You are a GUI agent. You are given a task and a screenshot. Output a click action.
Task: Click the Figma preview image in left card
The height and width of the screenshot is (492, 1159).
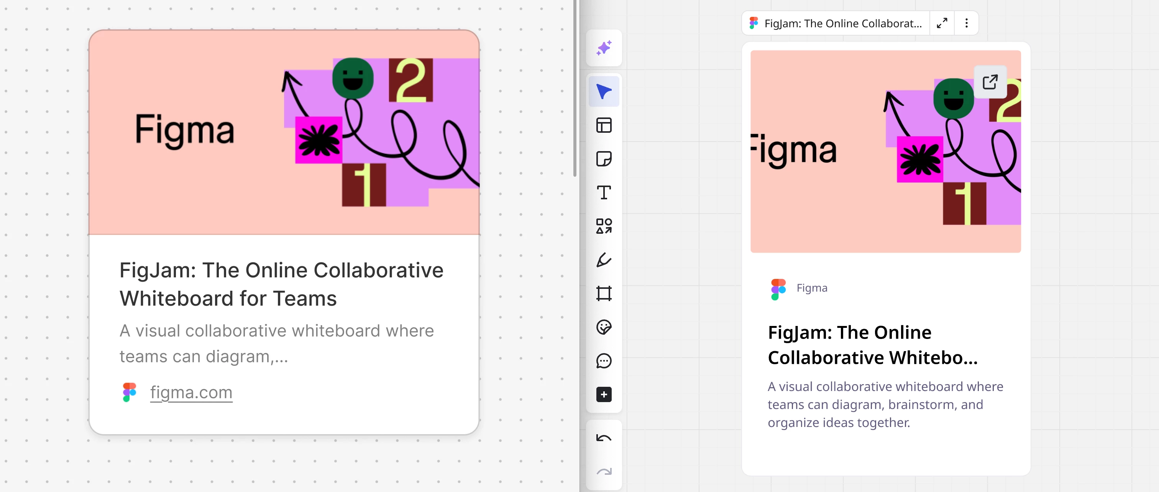pos(284,132)
